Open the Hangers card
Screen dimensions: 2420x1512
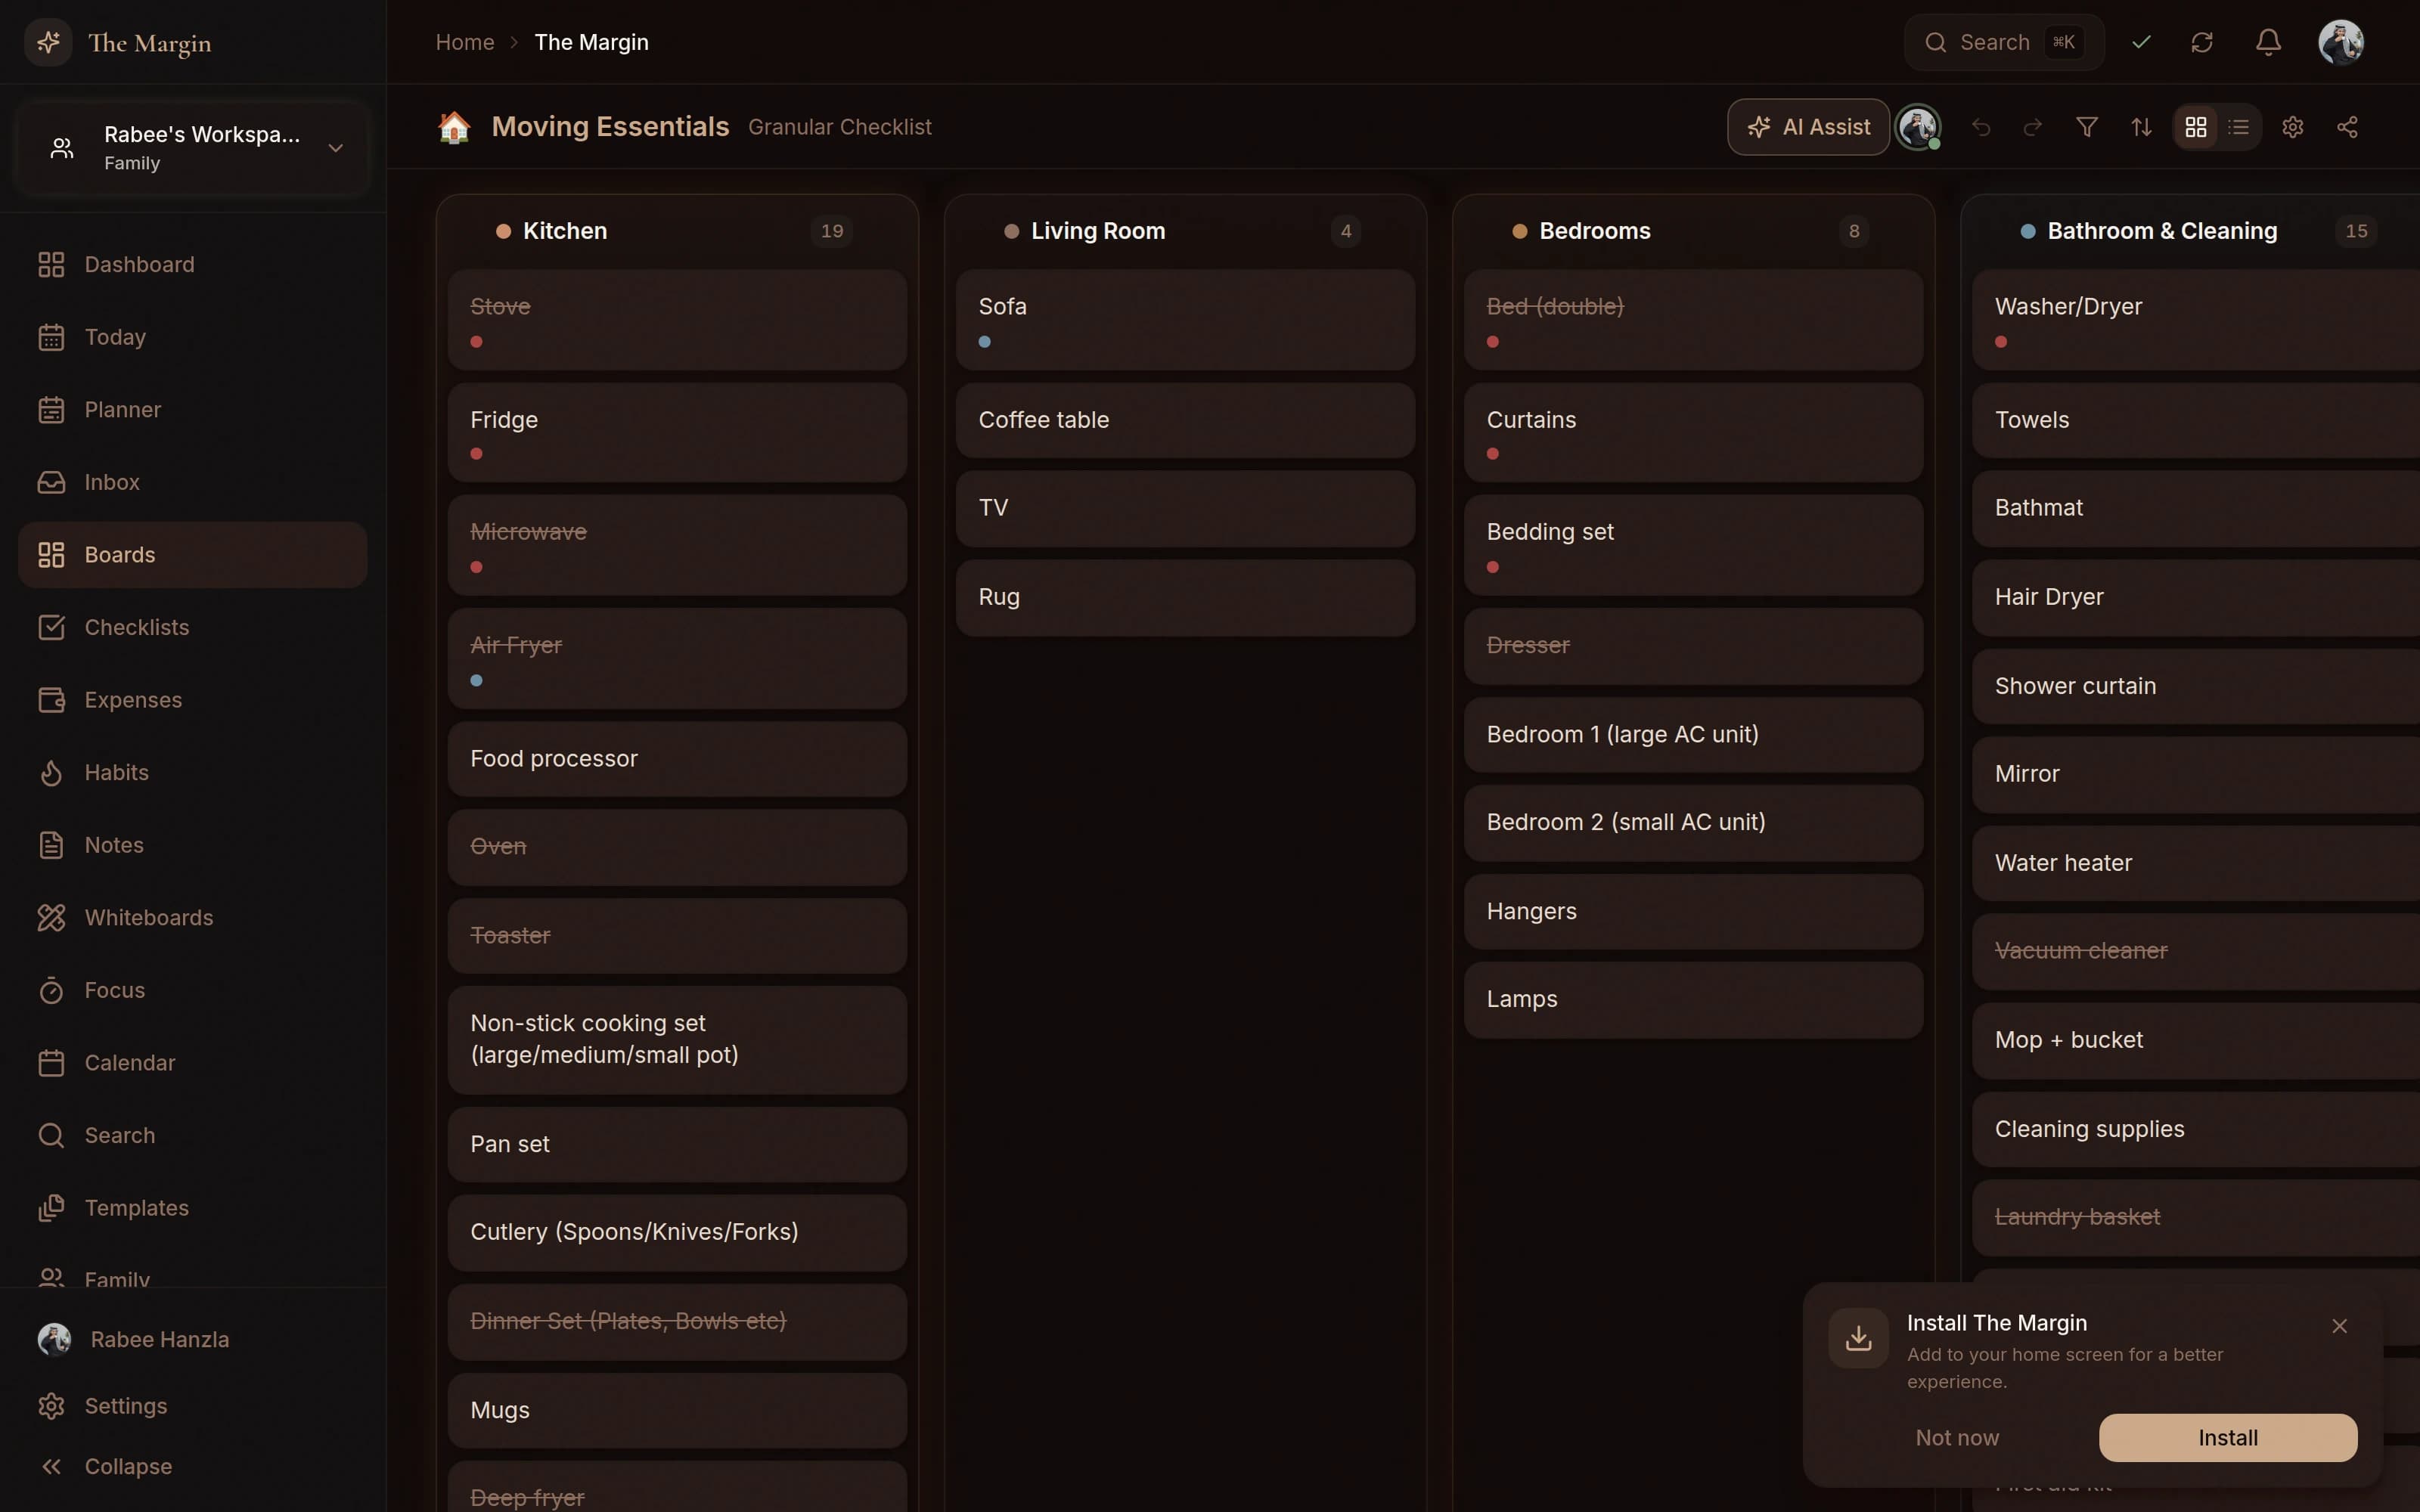click(1693, 912)
